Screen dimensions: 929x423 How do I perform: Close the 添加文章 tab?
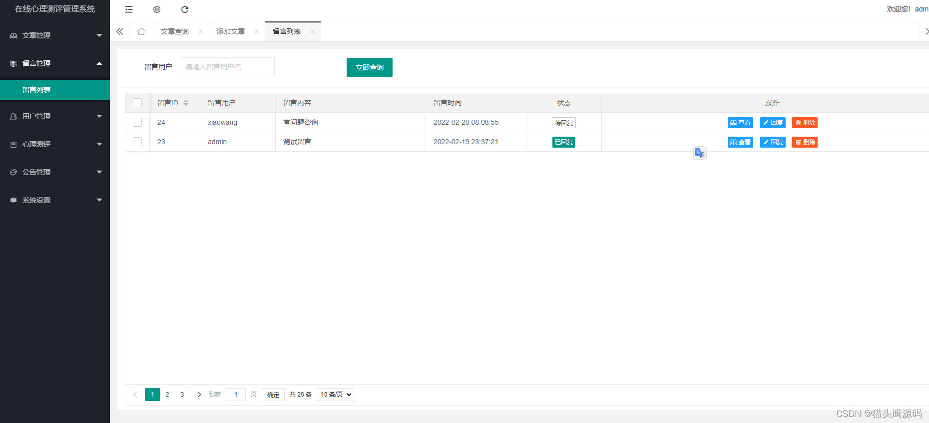click(x=257, y=31)
